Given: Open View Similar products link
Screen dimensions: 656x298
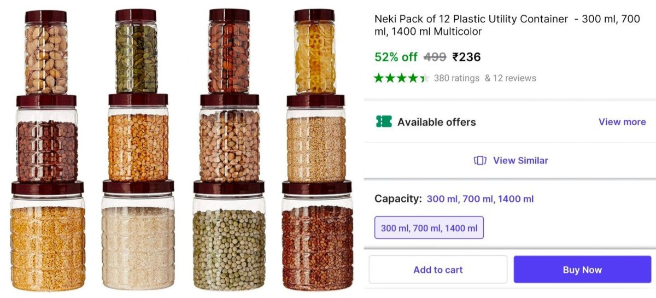Looking at the screenshot, I should tap(520, 160).
